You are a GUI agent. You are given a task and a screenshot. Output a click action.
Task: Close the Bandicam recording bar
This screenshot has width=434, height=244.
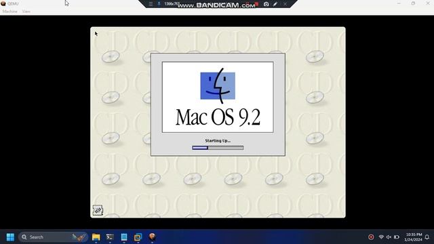pyautogui.click(x=285, y=4)
